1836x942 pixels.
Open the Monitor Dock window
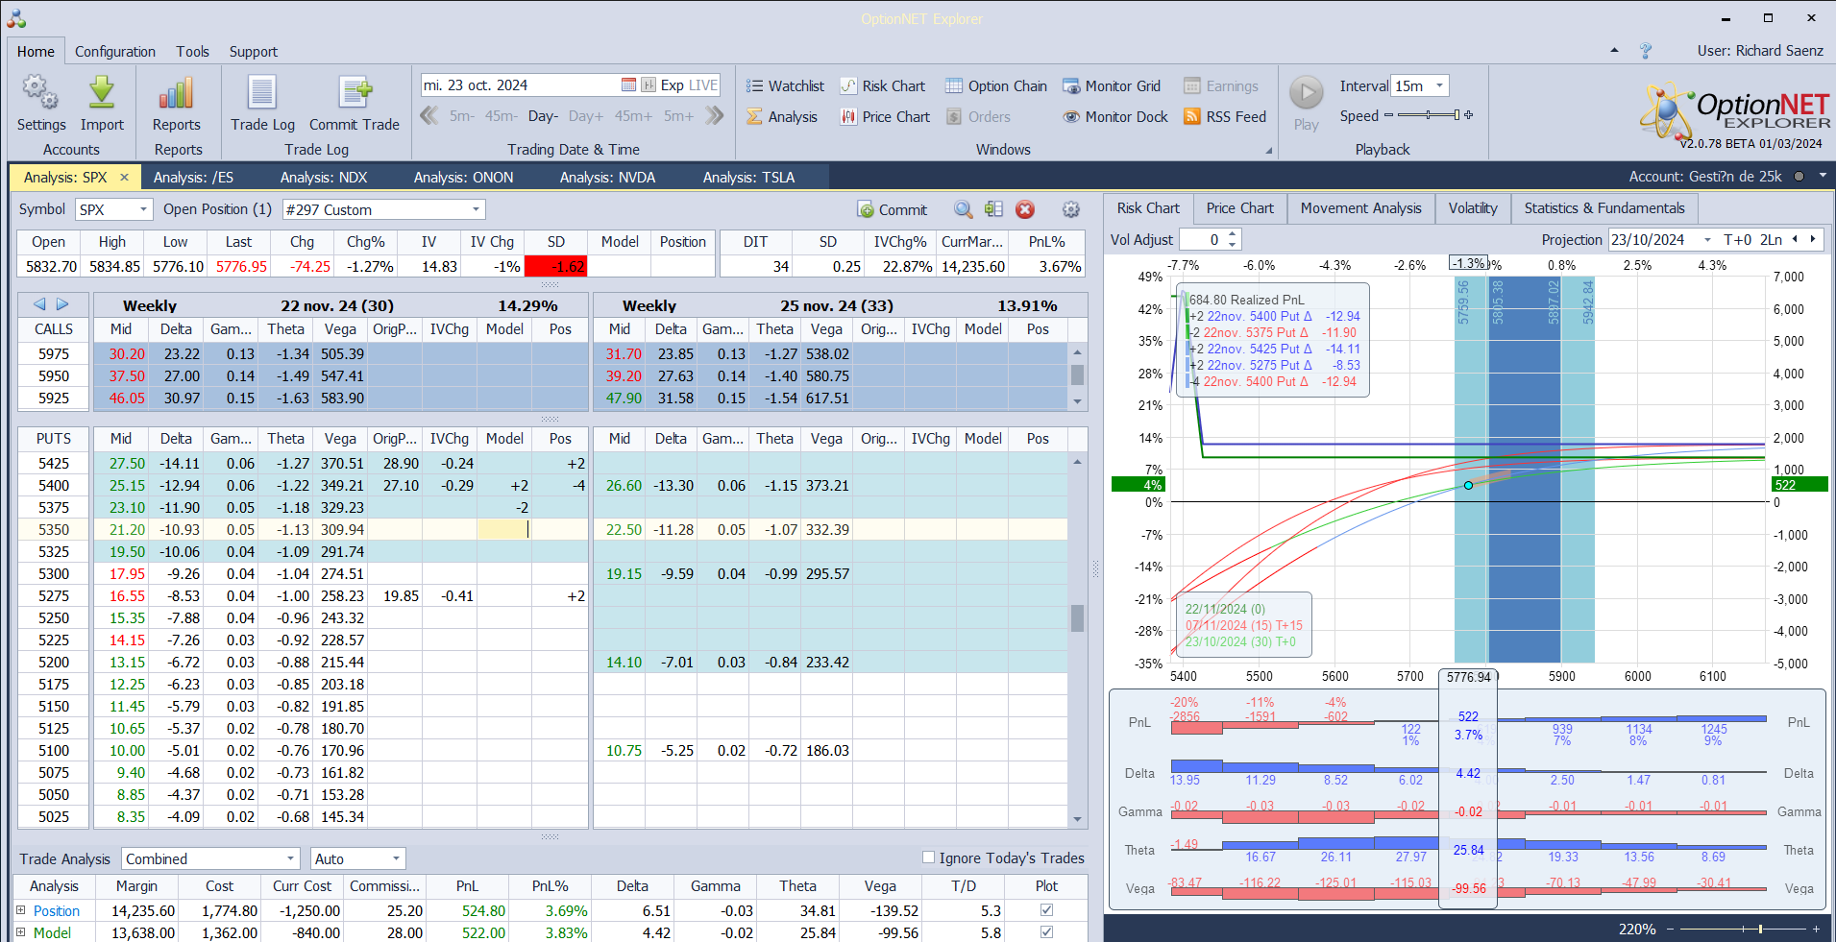pos(1115,117)
